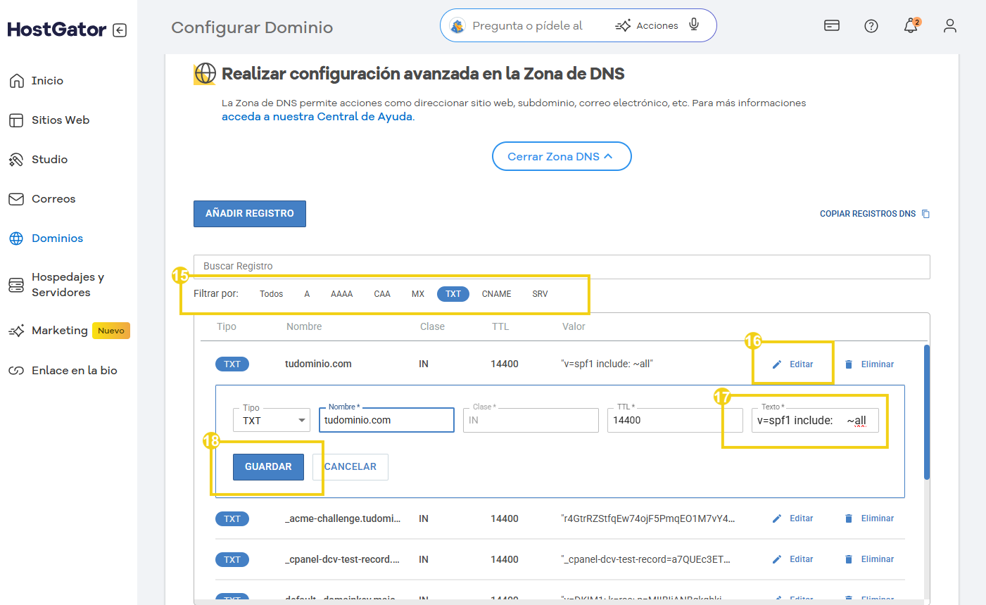The image size is (986, 605).
Task: Open billing card icon in header
Action: coord(832,26)
